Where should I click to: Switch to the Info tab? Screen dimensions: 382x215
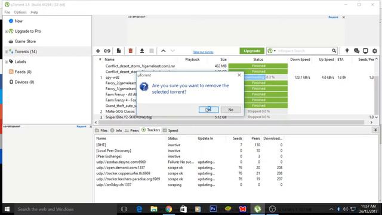pos(116,130)
